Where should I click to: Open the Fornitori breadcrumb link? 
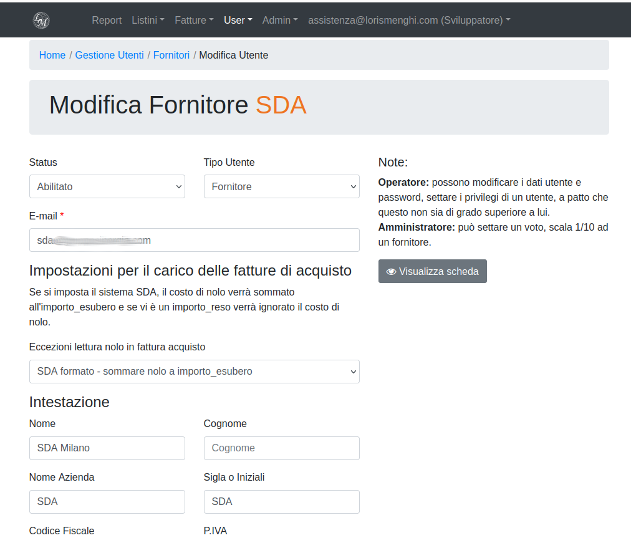(x=171, y=55)
